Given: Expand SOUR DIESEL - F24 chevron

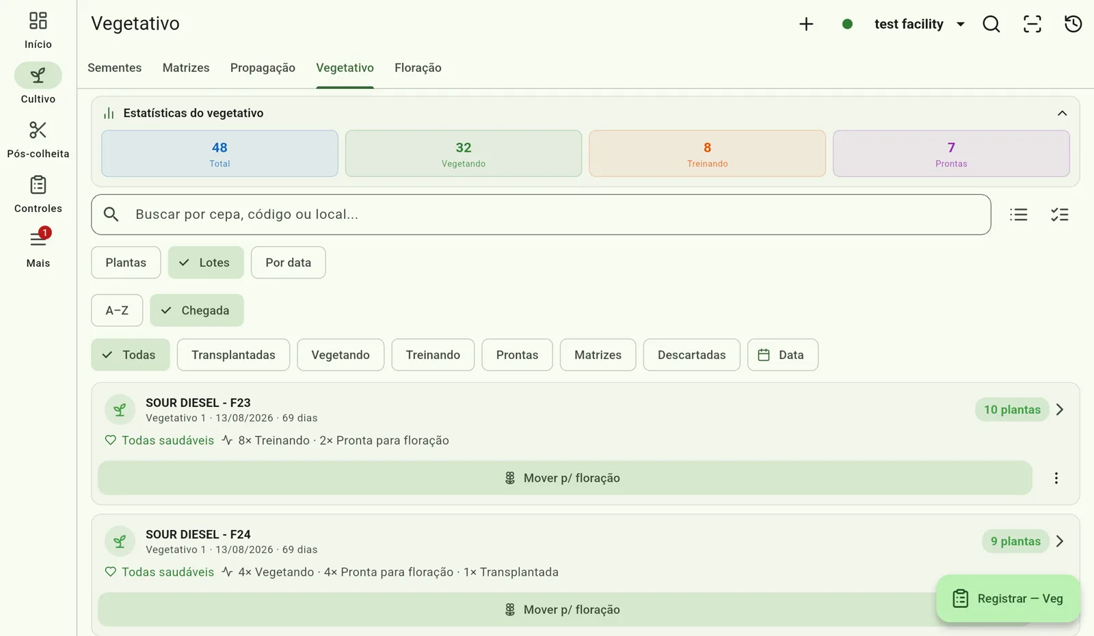Looking at the screenshot, I should 1060,542.
